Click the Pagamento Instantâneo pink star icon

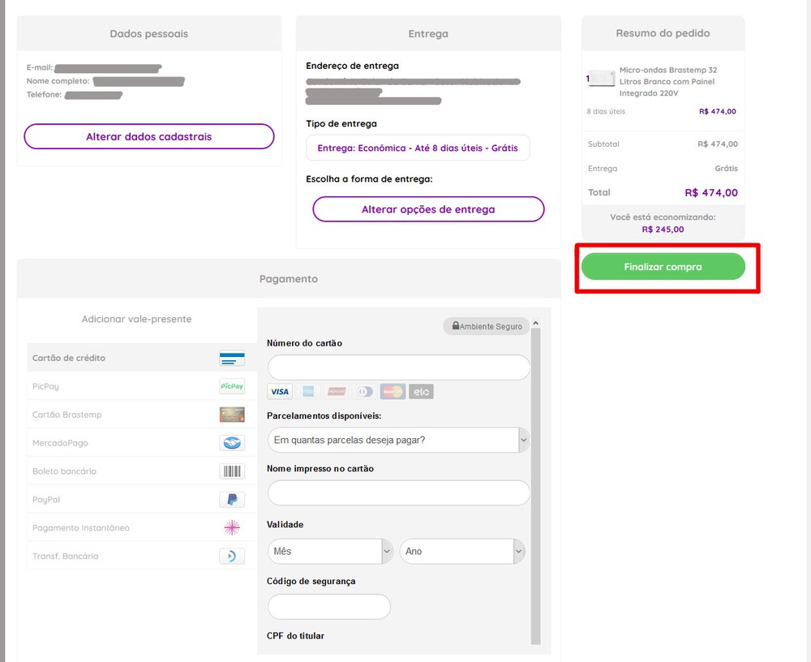click(232, 527)
